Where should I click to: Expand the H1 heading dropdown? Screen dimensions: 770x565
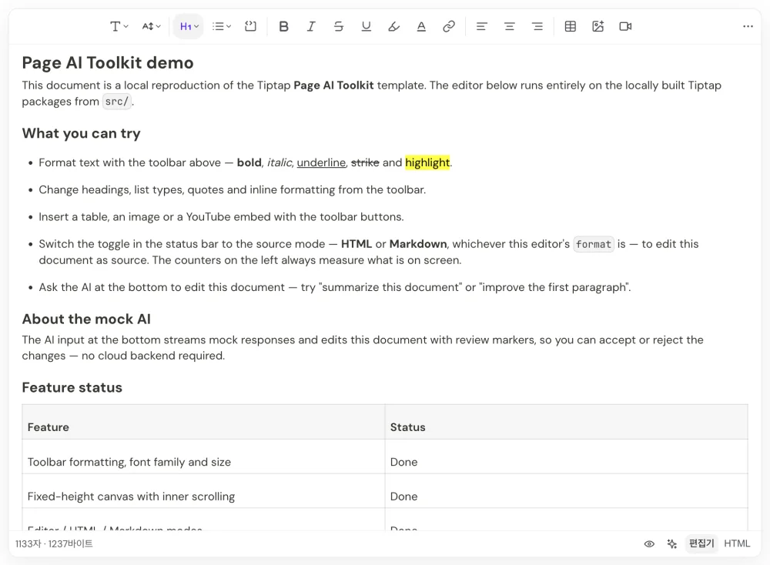tap(189, 26)
